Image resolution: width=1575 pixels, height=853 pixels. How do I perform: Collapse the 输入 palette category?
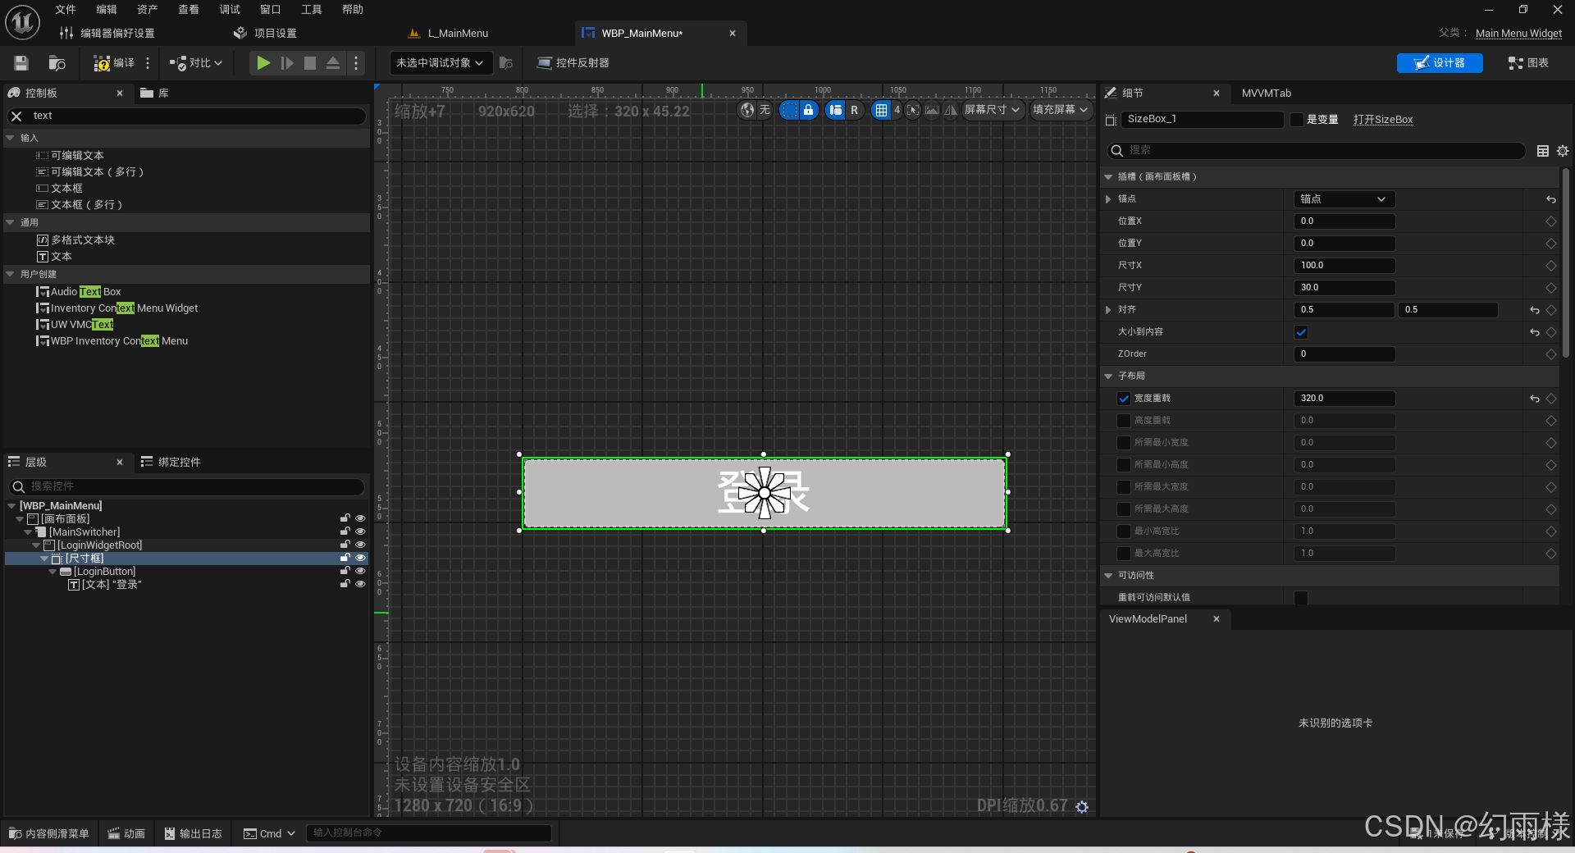pos(11,139)
